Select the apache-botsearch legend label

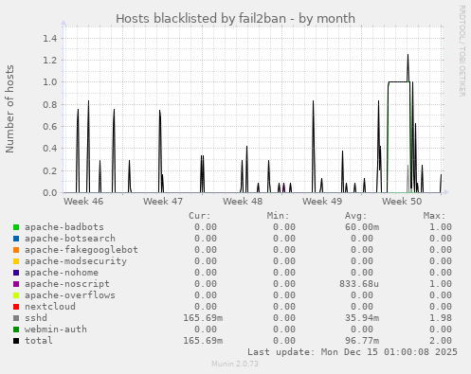coord(70,239)
